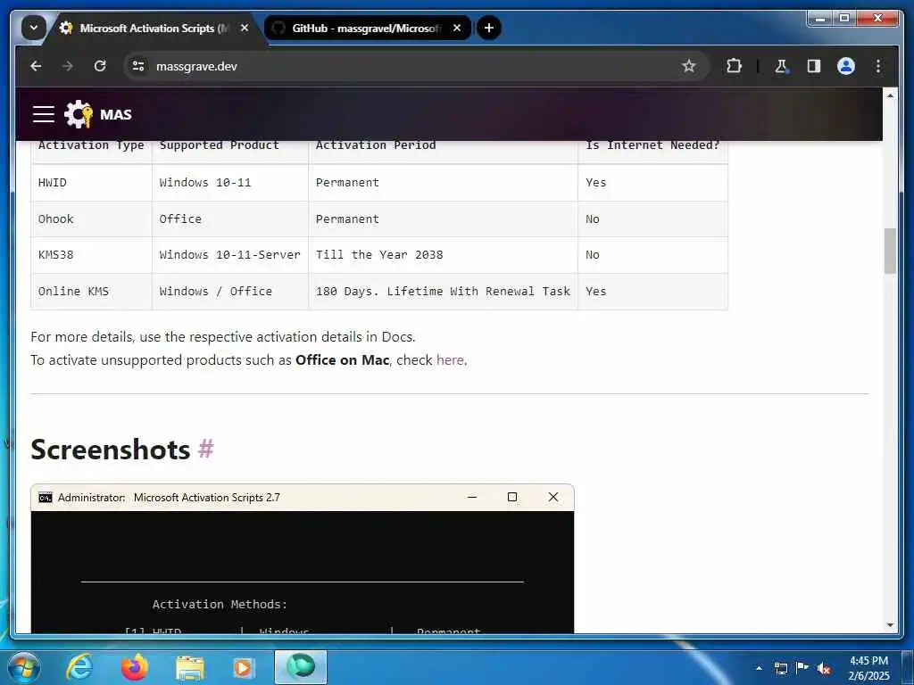Launch Firefox from taskbar

click(x=134, y=667)
